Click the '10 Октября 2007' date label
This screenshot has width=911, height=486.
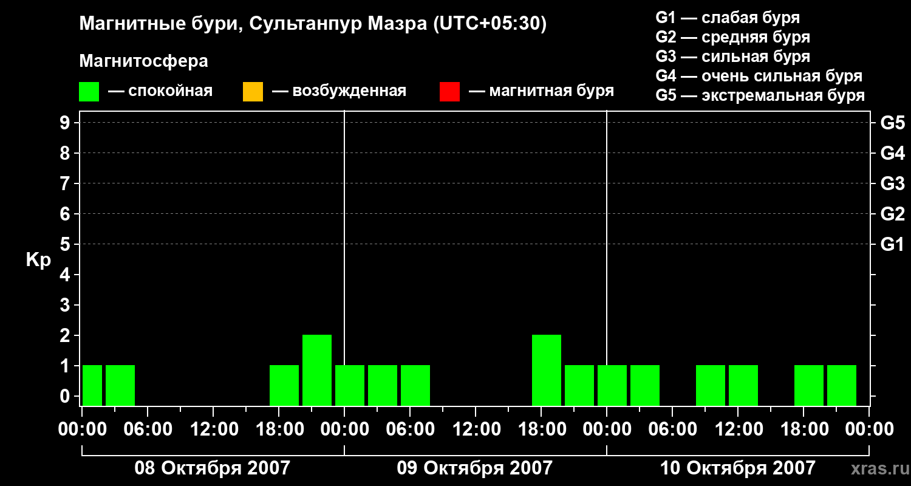click(737, 468)
